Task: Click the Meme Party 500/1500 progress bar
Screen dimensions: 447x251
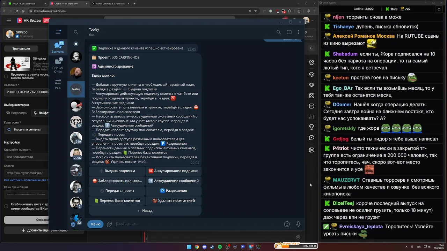Action: pos(296,246)
